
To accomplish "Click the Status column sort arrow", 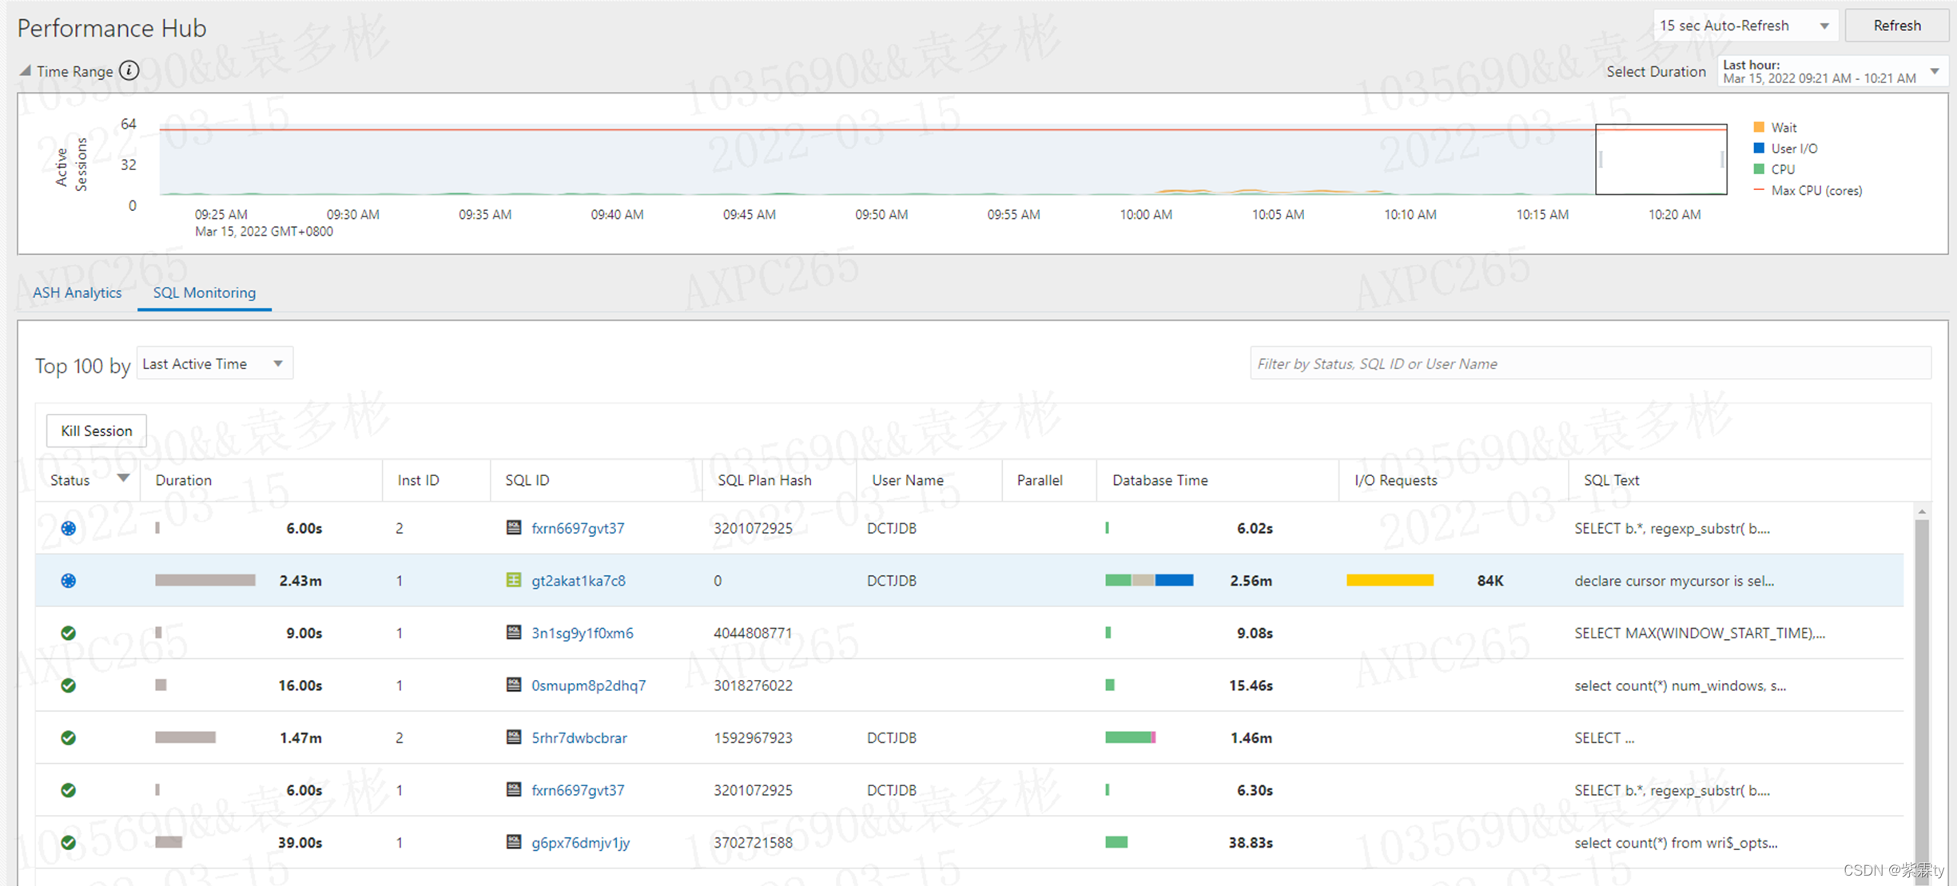I will pos(123,479).
